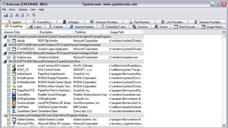Click the rdpclip entry icon
This screenshot has width=228, height=128.
(x=14, y=41)
